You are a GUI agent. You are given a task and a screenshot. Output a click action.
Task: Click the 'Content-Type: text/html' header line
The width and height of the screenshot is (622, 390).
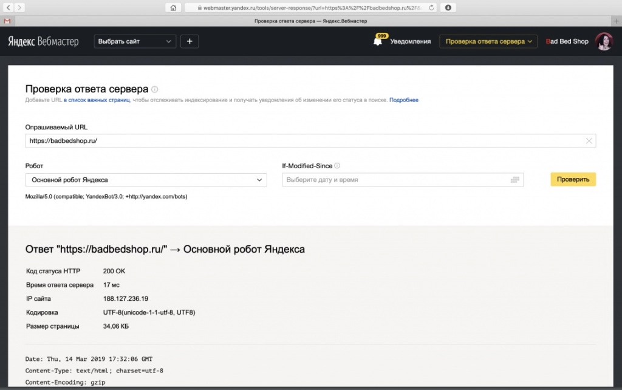click(x=94, y=371)
